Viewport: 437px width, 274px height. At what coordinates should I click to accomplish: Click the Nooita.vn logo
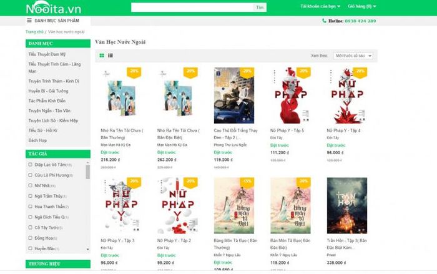pos(54,7)
